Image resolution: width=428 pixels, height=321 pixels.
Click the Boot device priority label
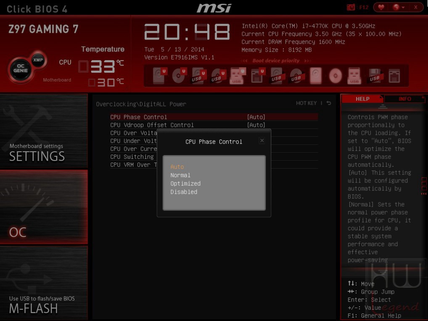point(276,61)
